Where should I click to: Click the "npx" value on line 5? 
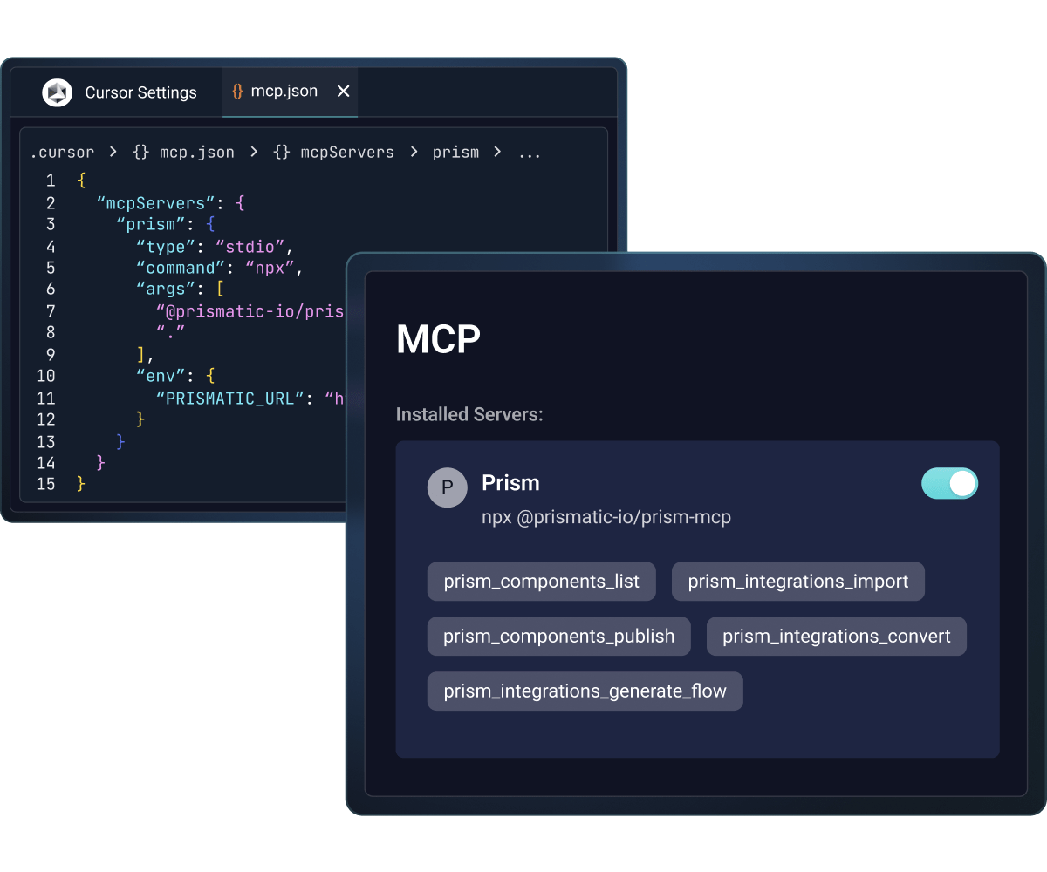coord(270,268)
